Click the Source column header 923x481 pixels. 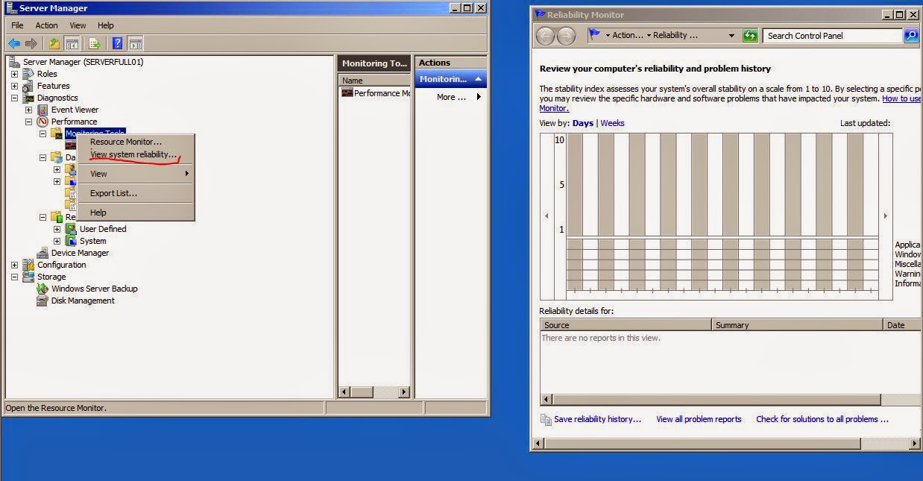pos(626,325)
